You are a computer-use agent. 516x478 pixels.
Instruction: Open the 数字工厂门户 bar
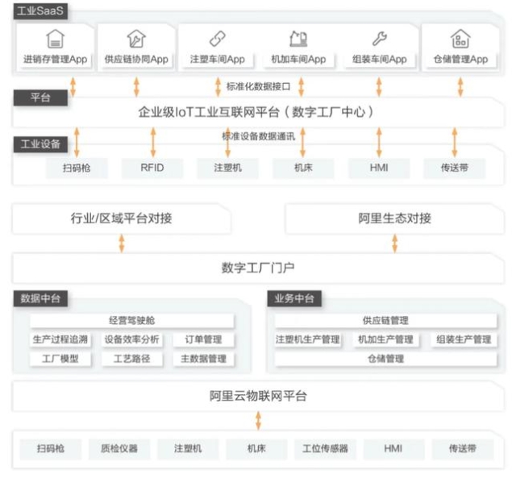(258, 267)
